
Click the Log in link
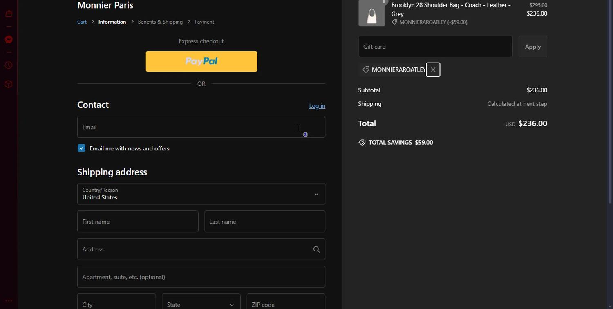317,106
